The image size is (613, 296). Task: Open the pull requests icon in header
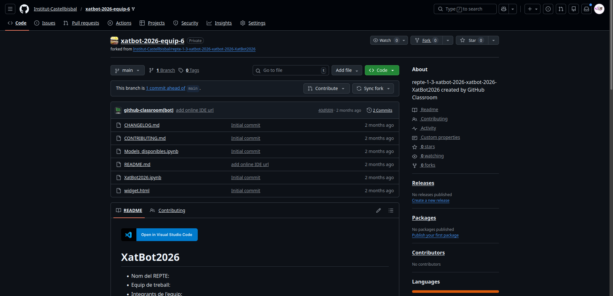pyautogui.click(x=561, y=9)
